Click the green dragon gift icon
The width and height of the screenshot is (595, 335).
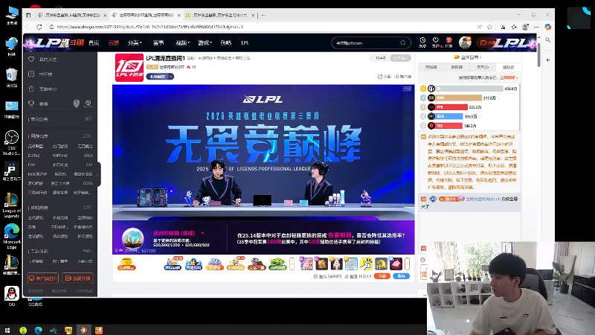pos(277,264)
